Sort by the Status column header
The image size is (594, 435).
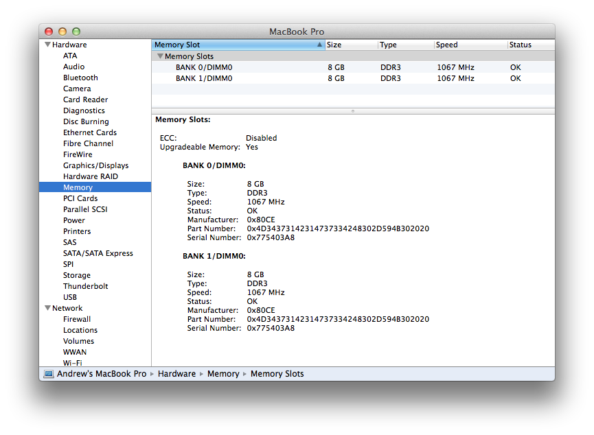pos(531,45)
